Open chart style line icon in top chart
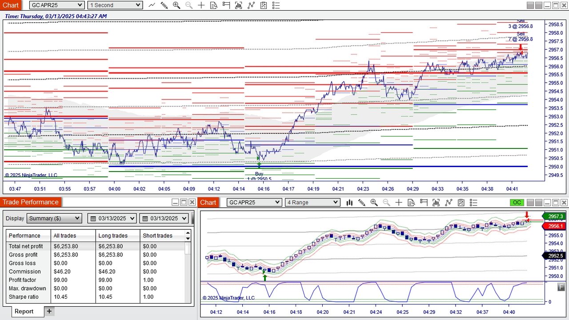Screen dimensions: 569x320 click(x=152, y=5)
